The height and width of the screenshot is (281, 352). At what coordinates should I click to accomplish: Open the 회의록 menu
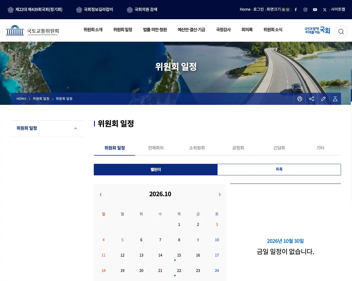coord(247,30)
